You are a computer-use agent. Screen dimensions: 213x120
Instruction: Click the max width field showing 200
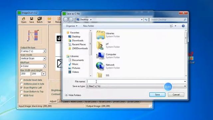pyautogui.click(x=25, y=74)
